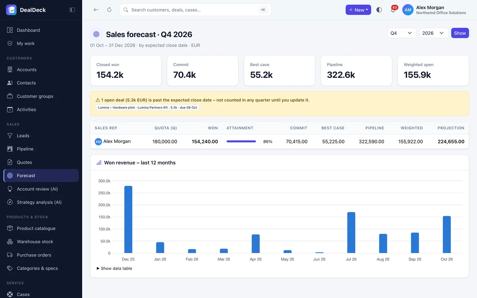Expand Show data table
Screen dimensions: 477x298
click(114, 269)
